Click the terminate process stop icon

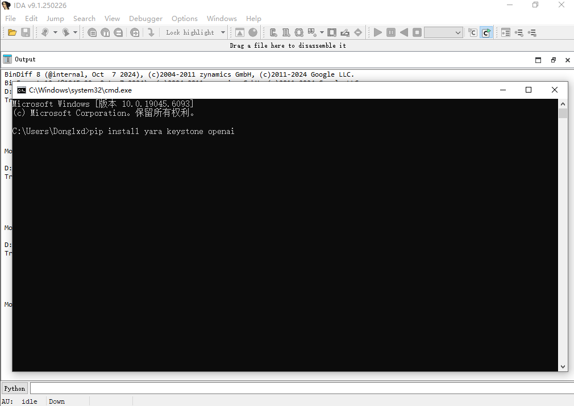tap(417, 33)
